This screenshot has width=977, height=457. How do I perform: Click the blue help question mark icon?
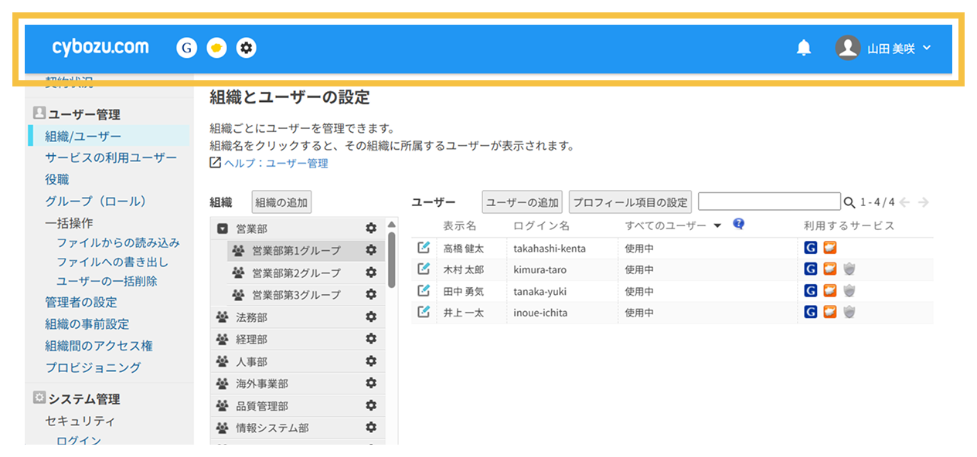(x=738, y=225)
